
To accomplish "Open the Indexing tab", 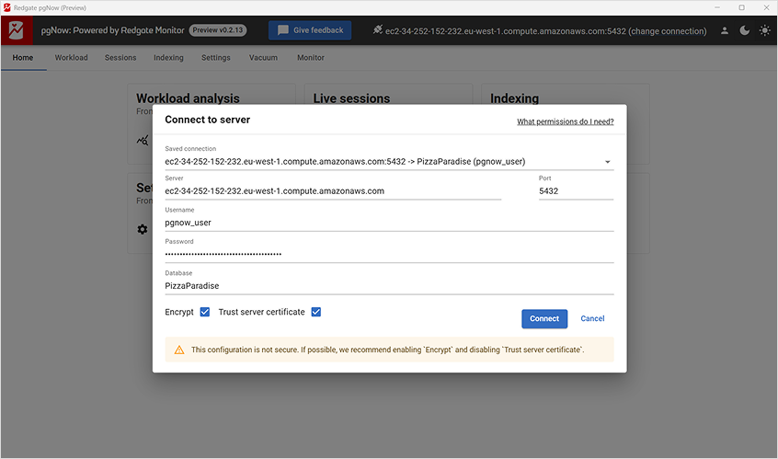I will [168, 57].
